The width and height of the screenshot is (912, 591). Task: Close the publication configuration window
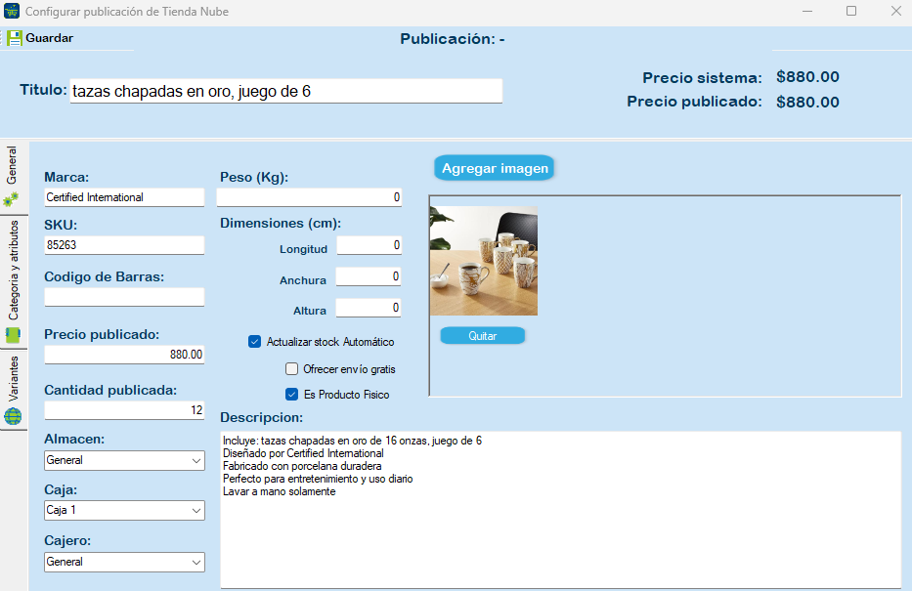click(x=894, y=11)
